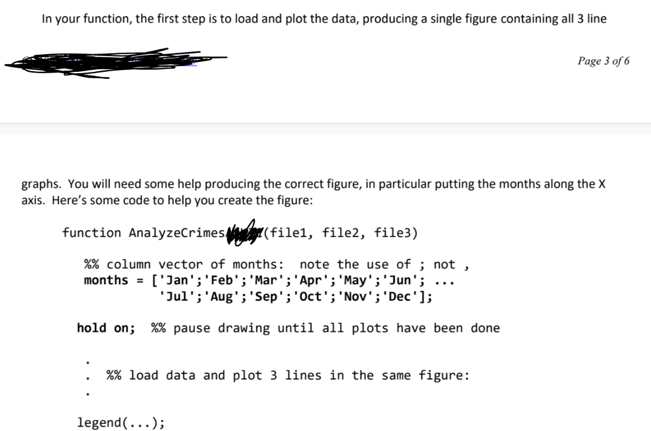Click the scribbled-out hyperlink in the footer
651x431 pixels.
click(x=116, y=63)
